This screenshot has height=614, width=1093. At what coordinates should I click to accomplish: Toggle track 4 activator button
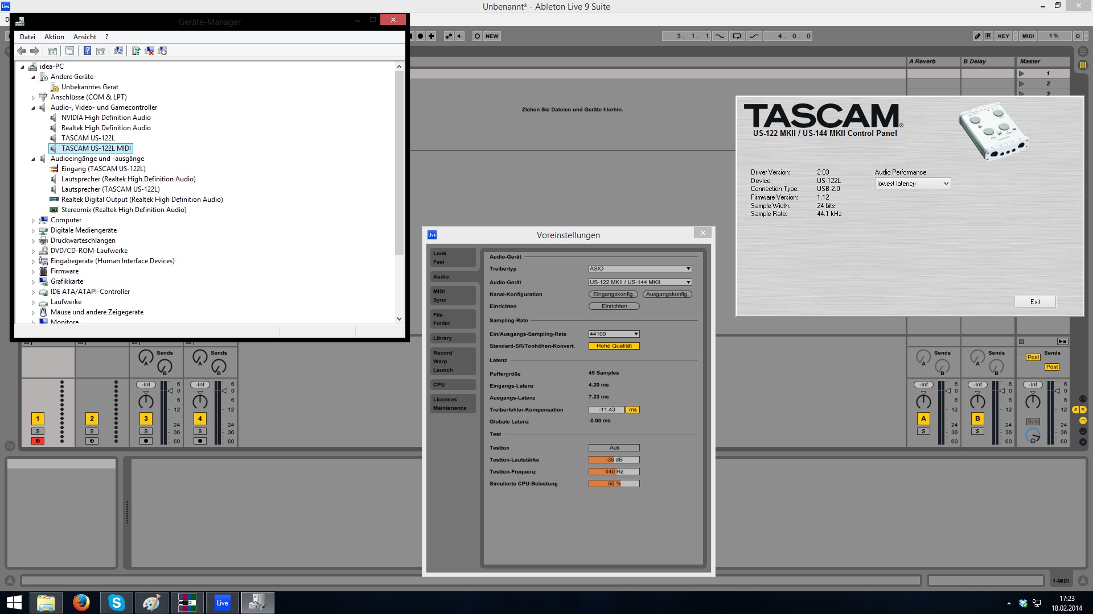click(200, 418)
